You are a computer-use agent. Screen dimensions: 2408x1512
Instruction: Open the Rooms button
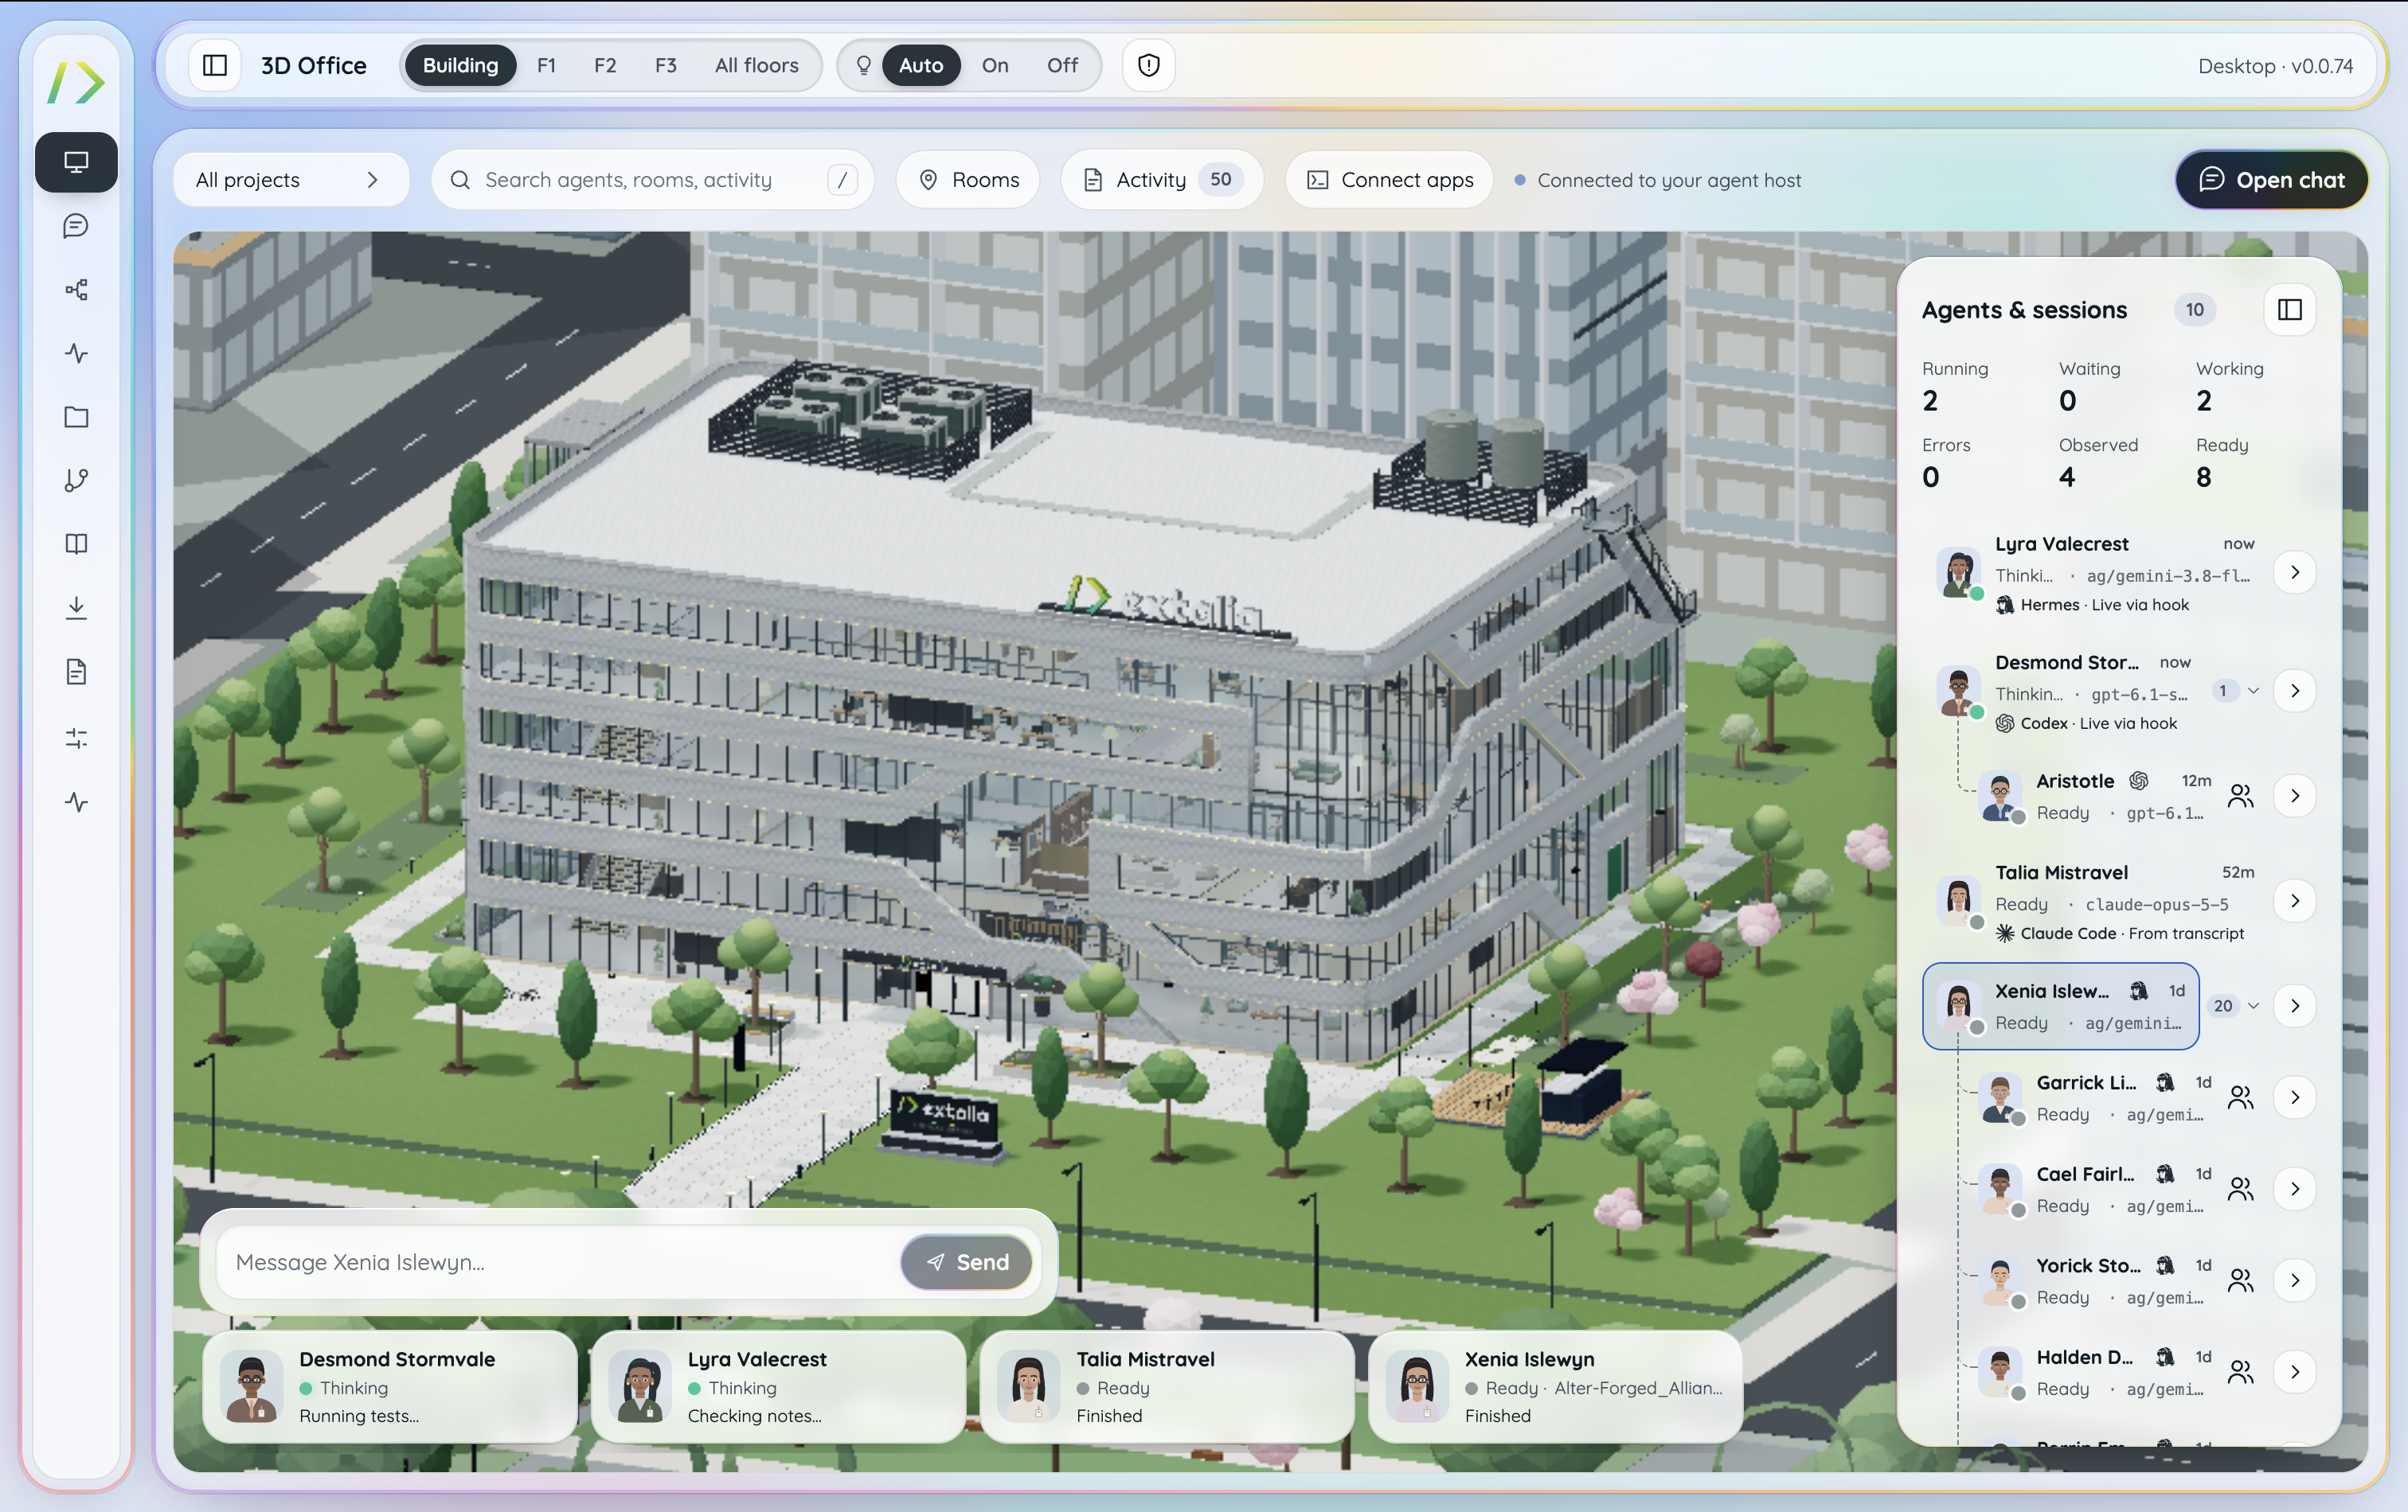pyautogui.click(x=968, y=180)
